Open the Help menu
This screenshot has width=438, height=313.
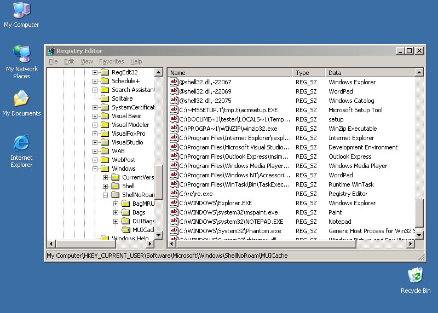(136, 61)
